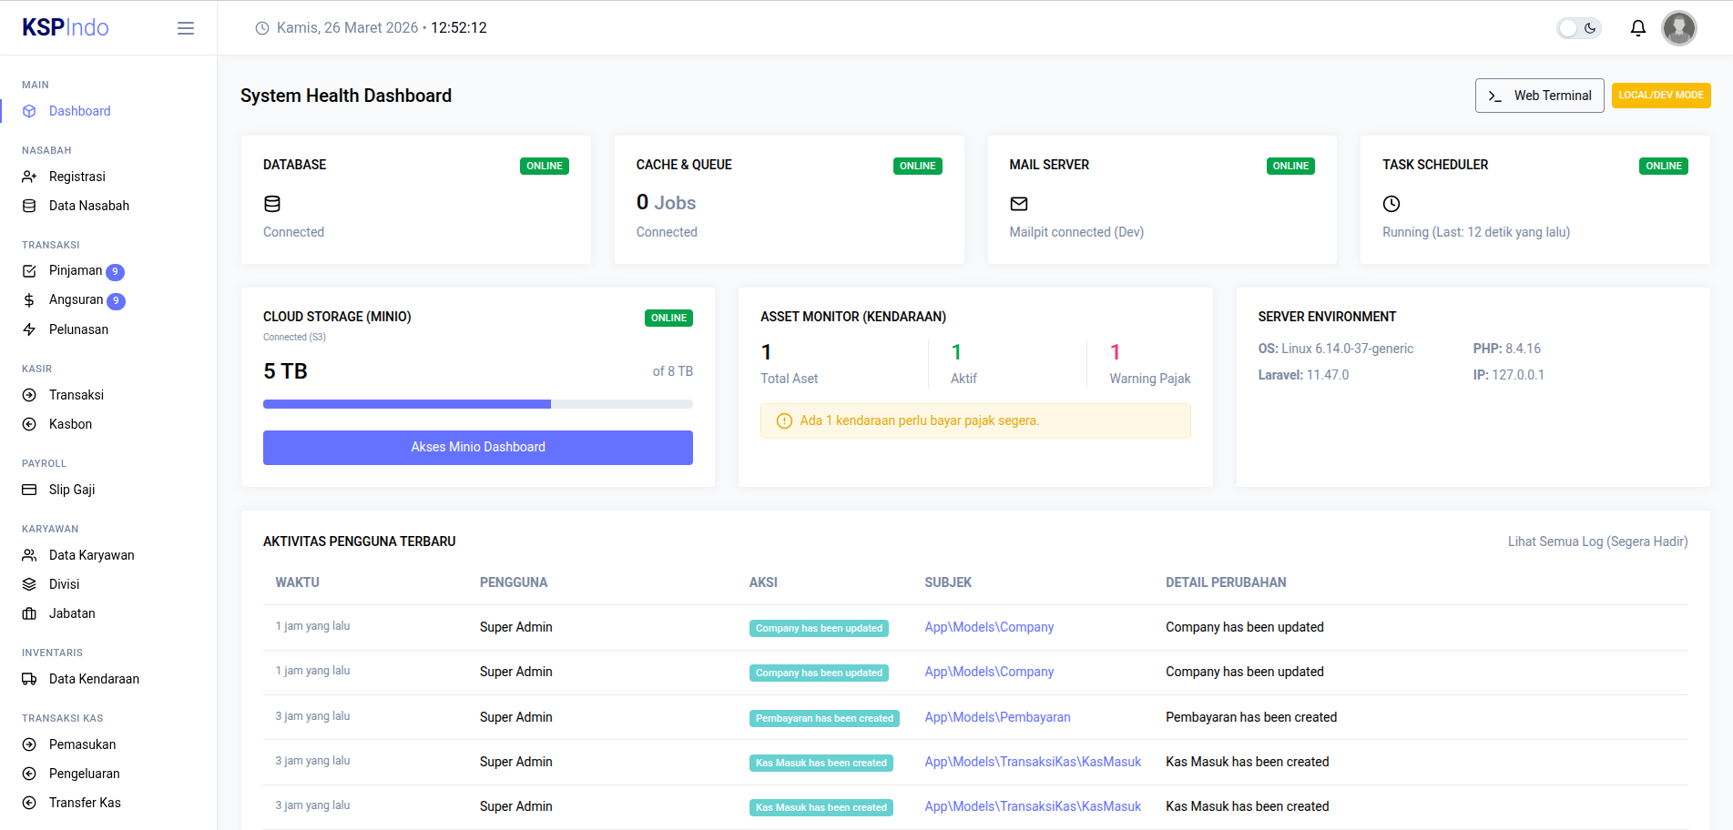Click the Pelunasan lightning bolt icon
Screen dimensions: 1733x830
(x=29, y=329)
